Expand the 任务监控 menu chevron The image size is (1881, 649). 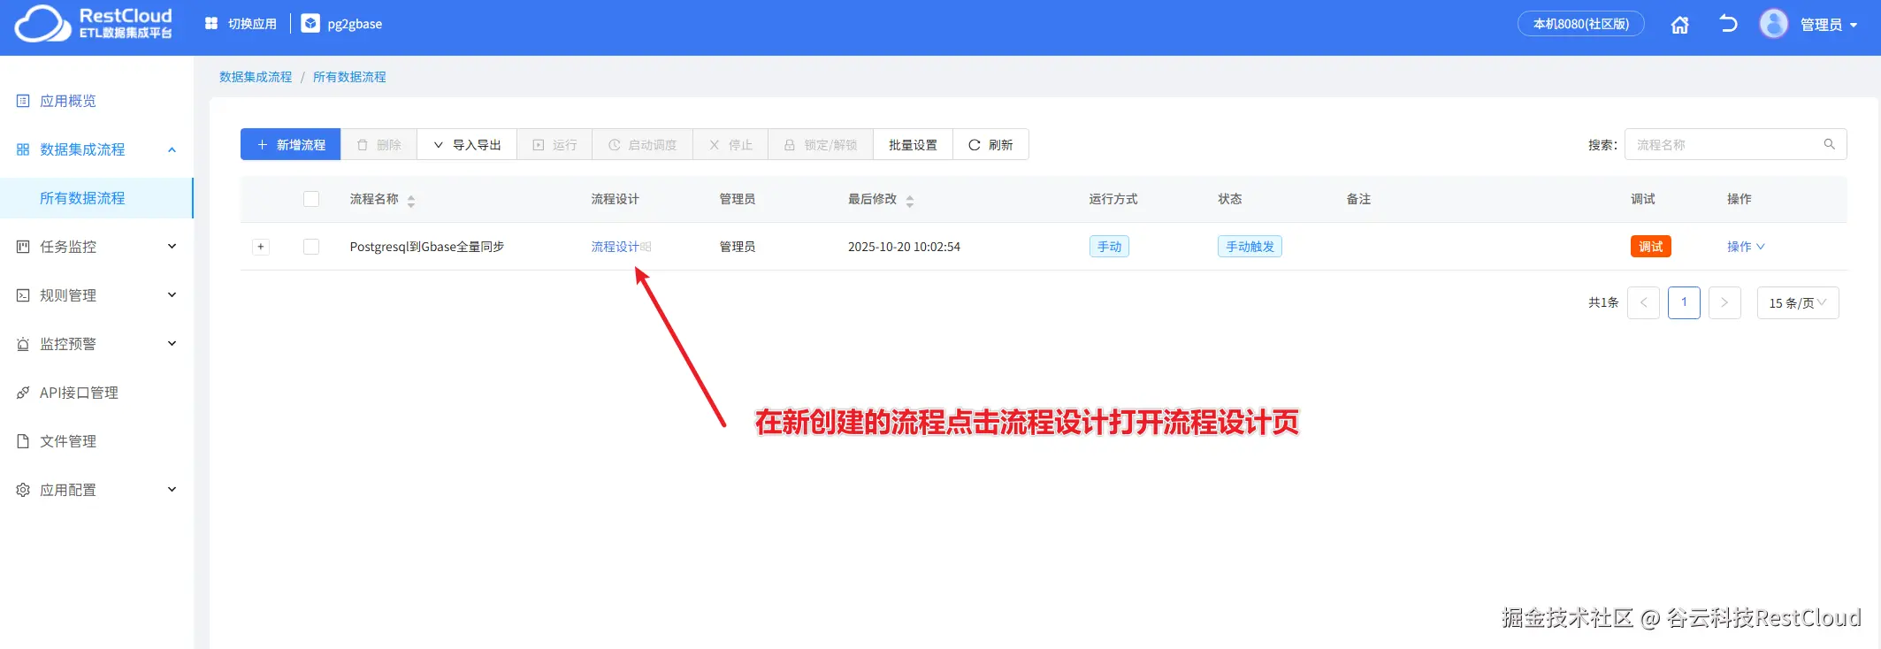(172, 247)
